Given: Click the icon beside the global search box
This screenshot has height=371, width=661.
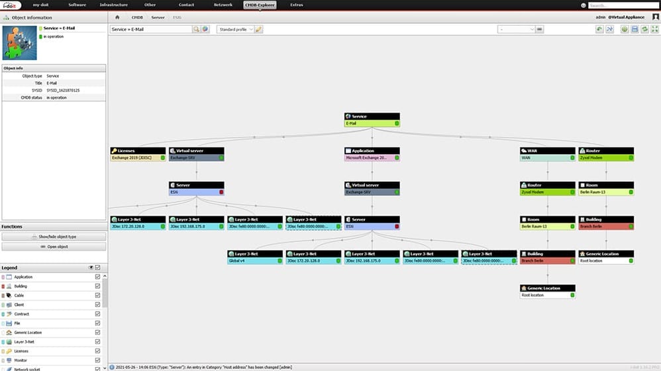Looking at the screenshot, I should [x=584, y=5].
